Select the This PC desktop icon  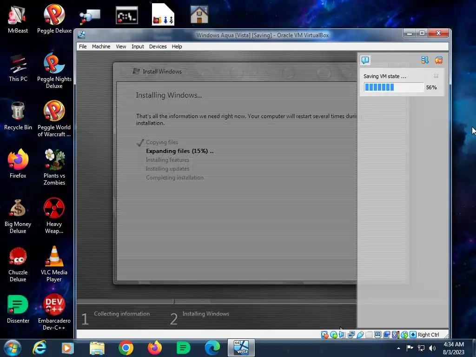(x=18, y=67)
